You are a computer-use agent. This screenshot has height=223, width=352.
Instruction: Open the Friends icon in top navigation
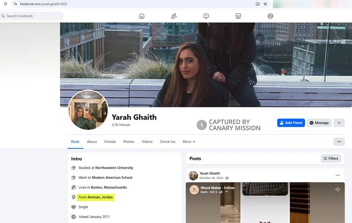click(174, 16)
